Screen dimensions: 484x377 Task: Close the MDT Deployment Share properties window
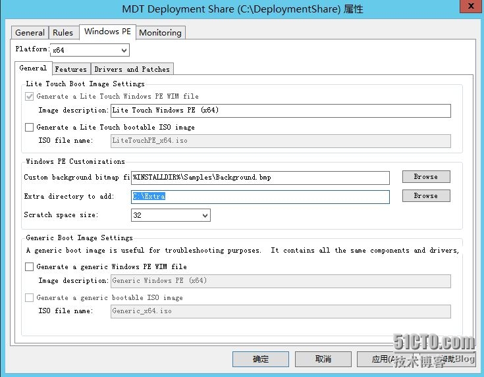(x=471, y=6)
